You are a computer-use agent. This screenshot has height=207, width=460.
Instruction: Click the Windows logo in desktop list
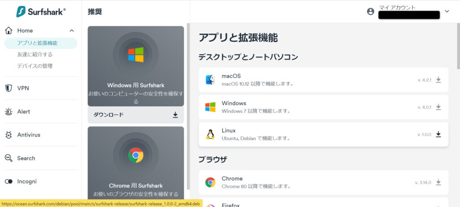click(x=210, y=107)
